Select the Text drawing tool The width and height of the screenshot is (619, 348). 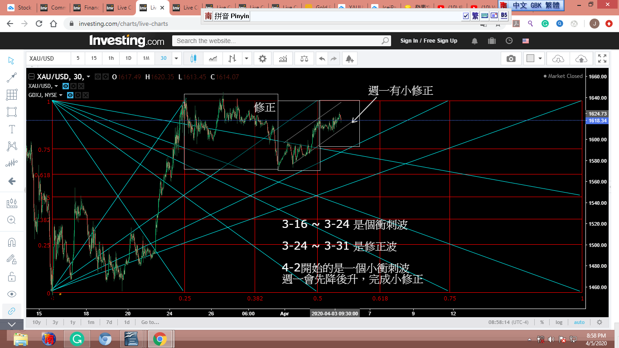[12, 129]
